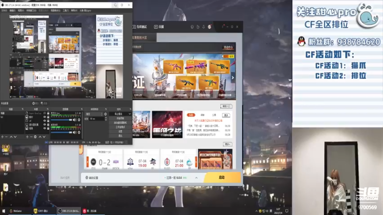Open the scene transition type dropdown

pyautogui.click(x=94, y=114)
